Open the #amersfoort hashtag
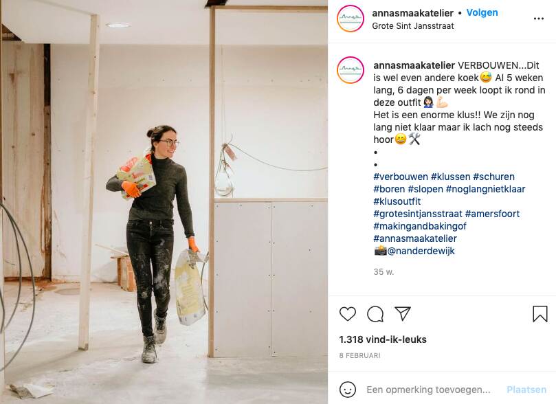Image resolution: width=556 pixels, height=404 pixels. pos(492,214)
